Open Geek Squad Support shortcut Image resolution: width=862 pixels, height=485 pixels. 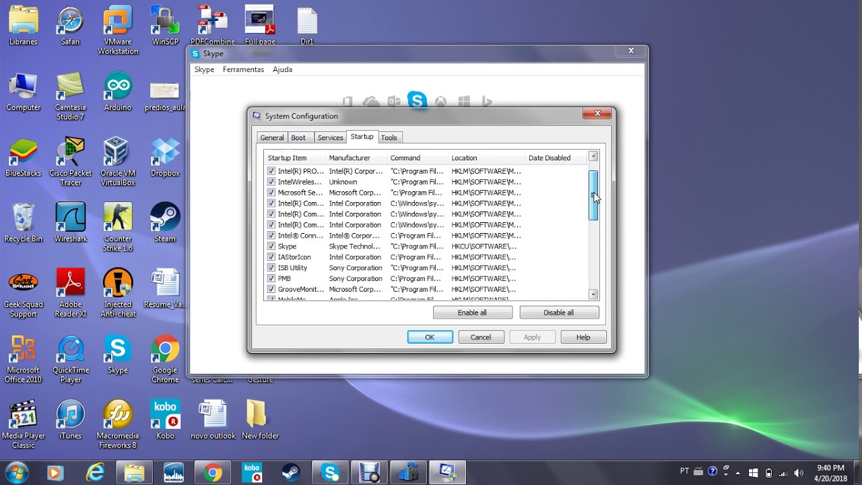[x=23, y=294]
